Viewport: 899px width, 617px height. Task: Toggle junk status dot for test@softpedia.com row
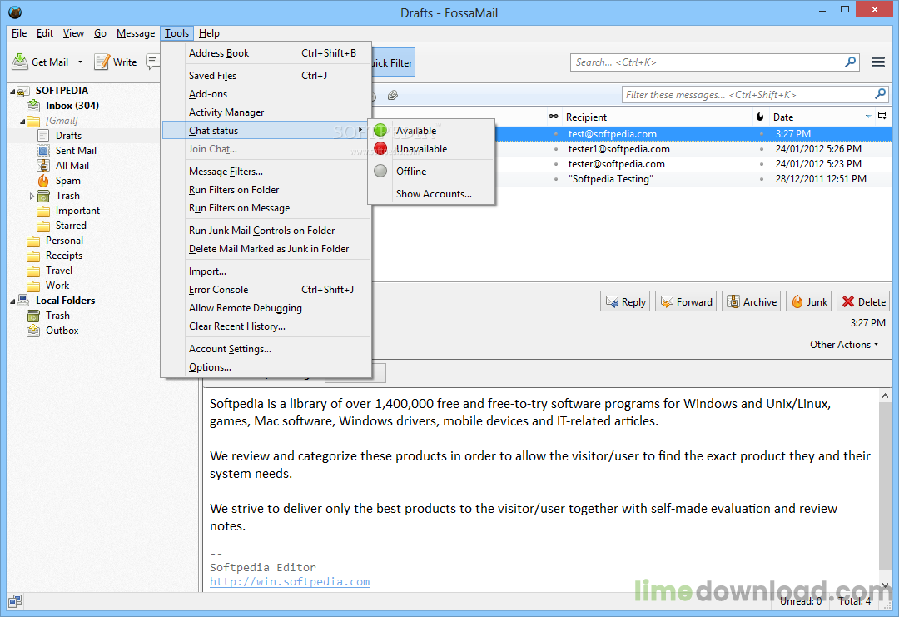pyautogui.click(x=762, y=133)
